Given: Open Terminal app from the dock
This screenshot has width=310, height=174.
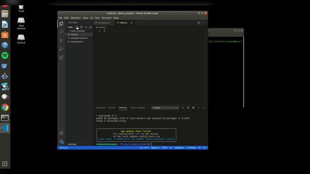Looking at the screenshot, I should 5,118.
